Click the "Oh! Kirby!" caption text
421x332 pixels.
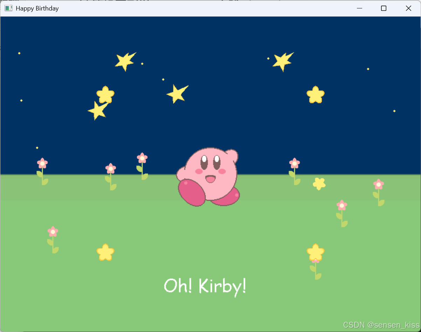(205, 287)
